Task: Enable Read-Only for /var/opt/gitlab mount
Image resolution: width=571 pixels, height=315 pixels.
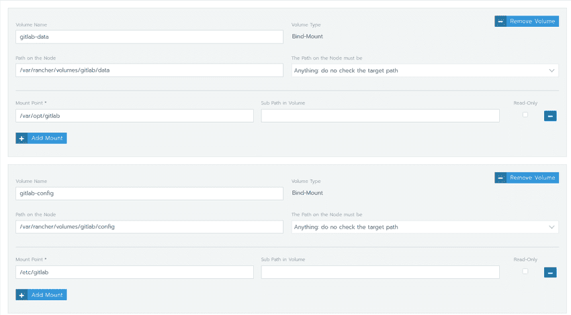Action: (x=525, y=115)
